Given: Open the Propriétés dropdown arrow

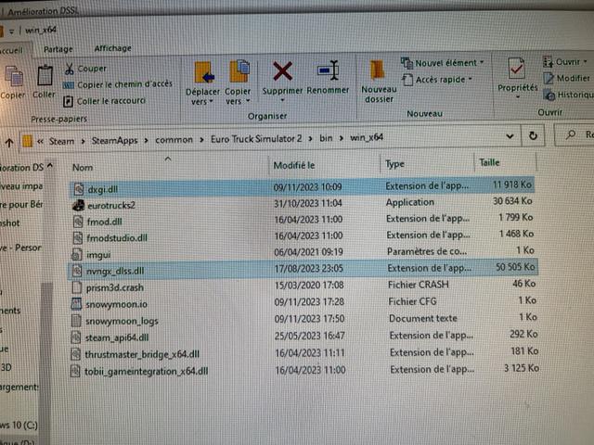Looking at the screenshot, I should pos(518,97).
